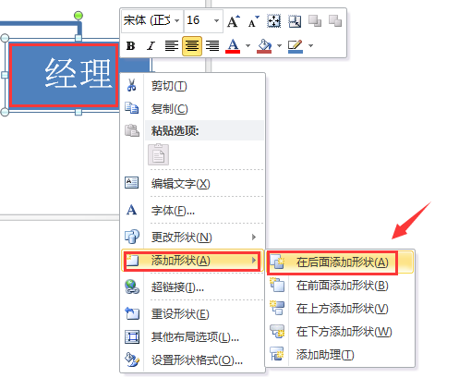Toggle Italic formatting
This screenshot has height=378, width=471.
click(151, 46)
